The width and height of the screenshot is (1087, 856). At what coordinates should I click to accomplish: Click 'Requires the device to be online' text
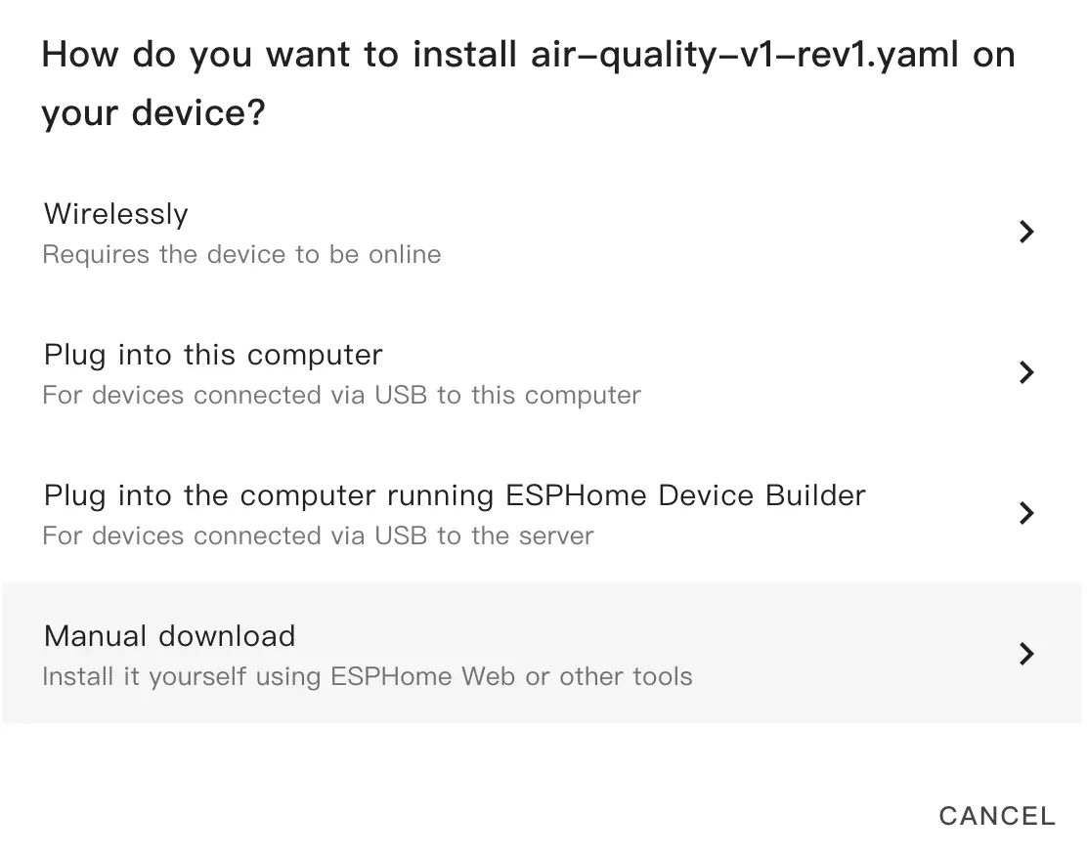[x=241, y=255]
